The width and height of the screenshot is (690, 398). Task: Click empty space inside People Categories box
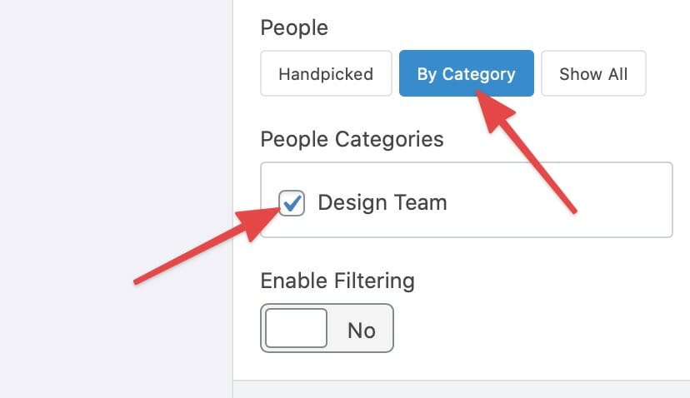pos(559,200)
